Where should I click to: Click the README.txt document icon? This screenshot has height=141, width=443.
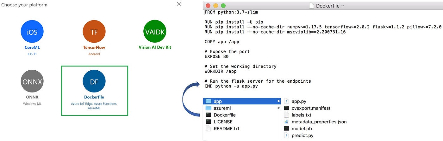coord(208,129)
